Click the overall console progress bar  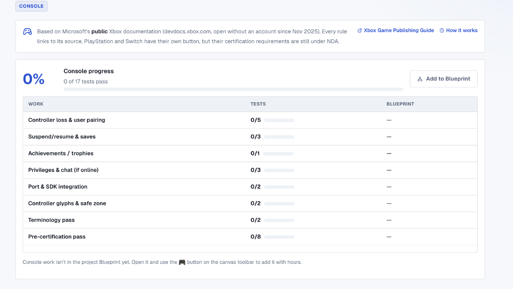click(233, 90)
